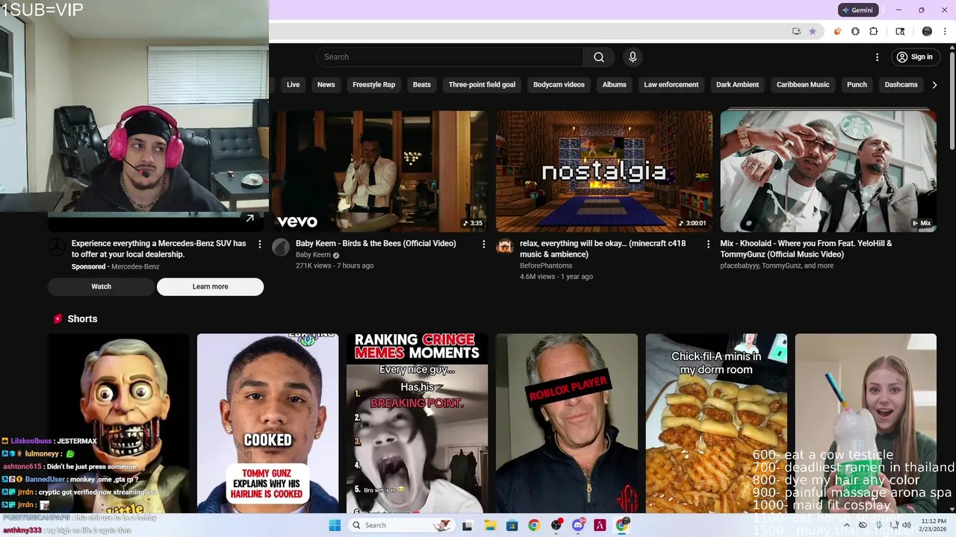
Task: Click the Sign in button
Action: (x=915, y=57)
